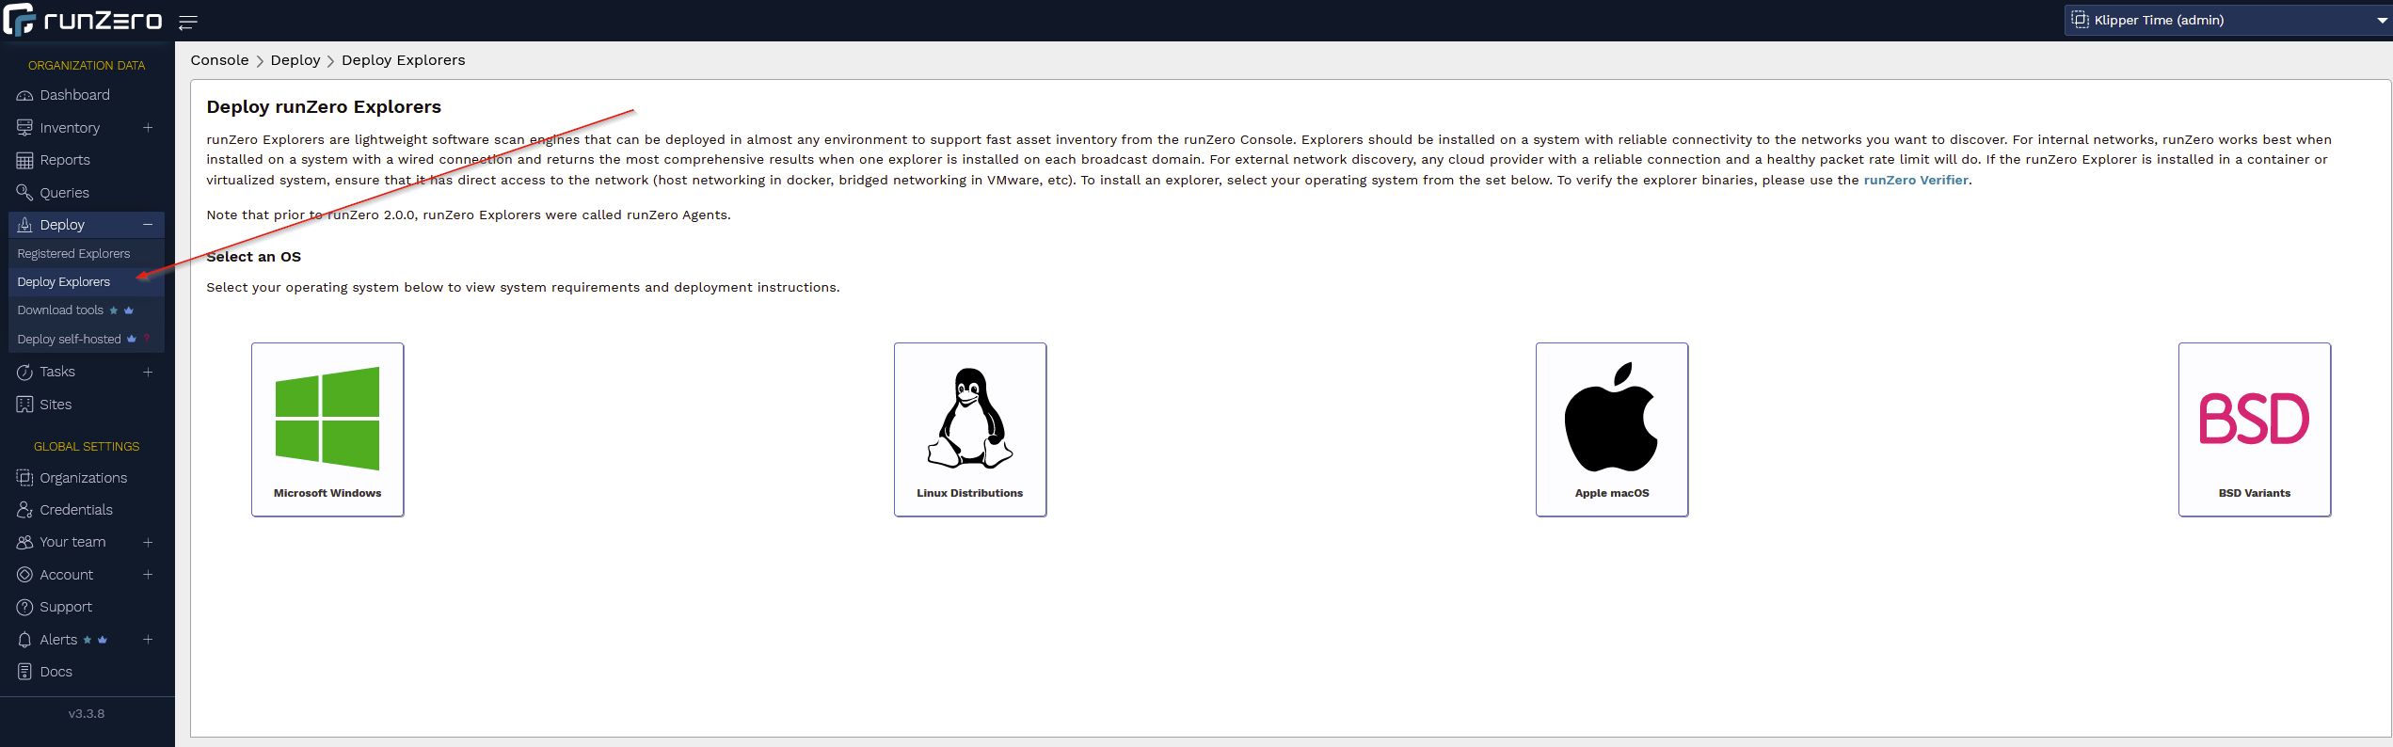The height and width of the screenshot is (747, 2393).
Task: Click the Your team people icon
Action: coord(24,543)
